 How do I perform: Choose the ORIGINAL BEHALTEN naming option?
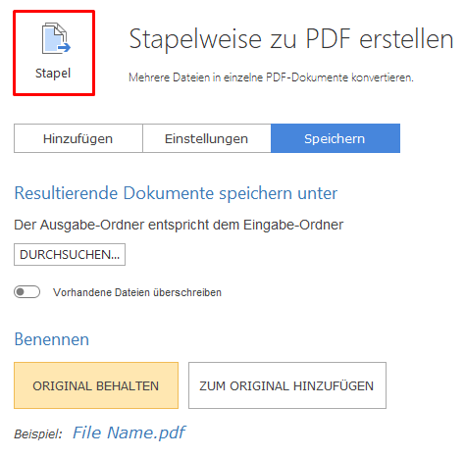(96, 385)
